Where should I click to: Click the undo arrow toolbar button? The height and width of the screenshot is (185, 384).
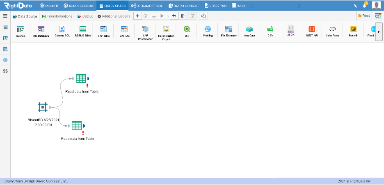click(174, 16)
